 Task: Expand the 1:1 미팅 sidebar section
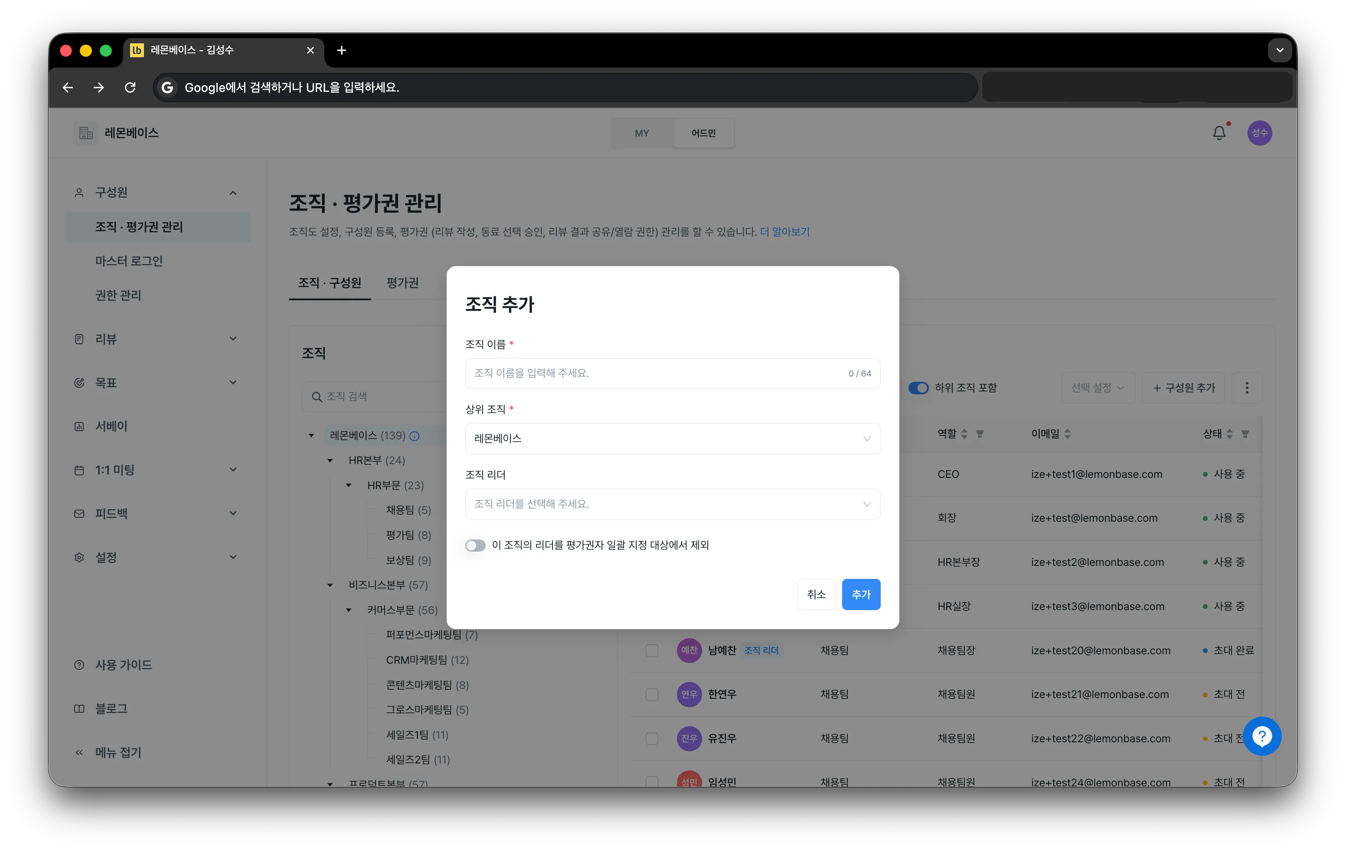(233, 470)
